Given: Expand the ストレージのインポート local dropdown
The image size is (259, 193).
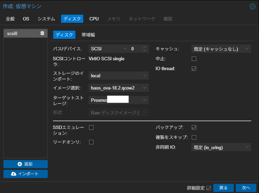Looking at the screenshot, I should [x=119, y=76].
